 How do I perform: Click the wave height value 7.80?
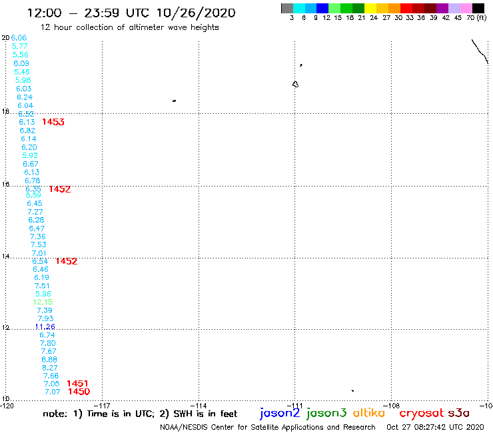tap(48, 343)
